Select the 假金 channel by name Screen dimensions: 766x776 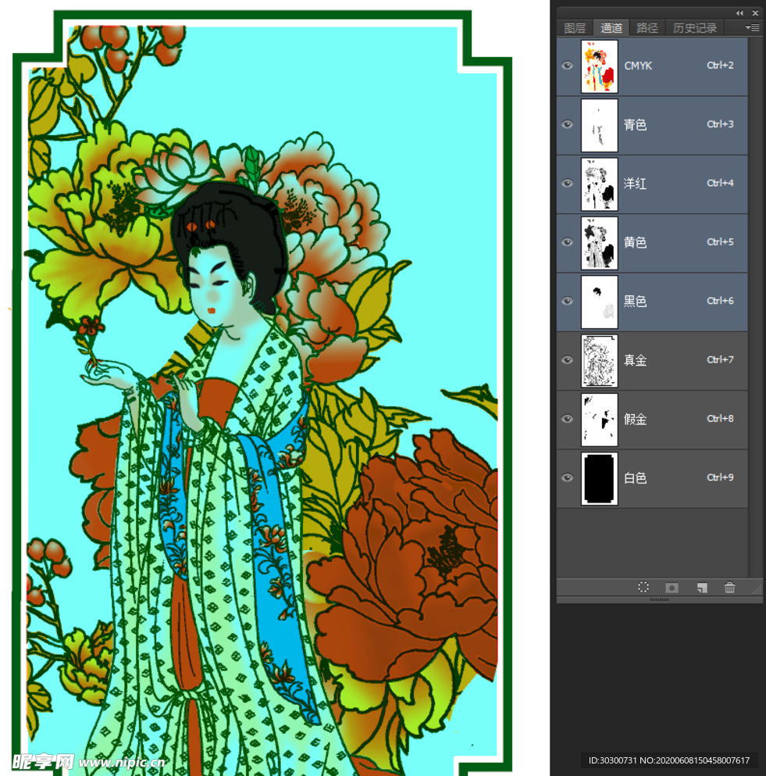pos(636,419)
